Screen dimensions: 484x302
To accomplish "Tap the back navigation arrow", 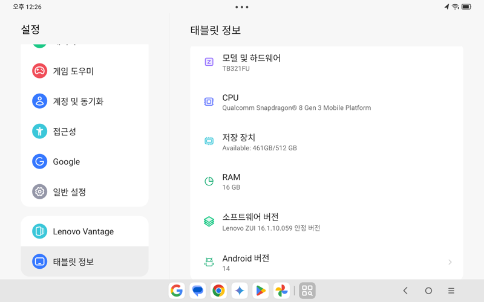I will [405, 291].
